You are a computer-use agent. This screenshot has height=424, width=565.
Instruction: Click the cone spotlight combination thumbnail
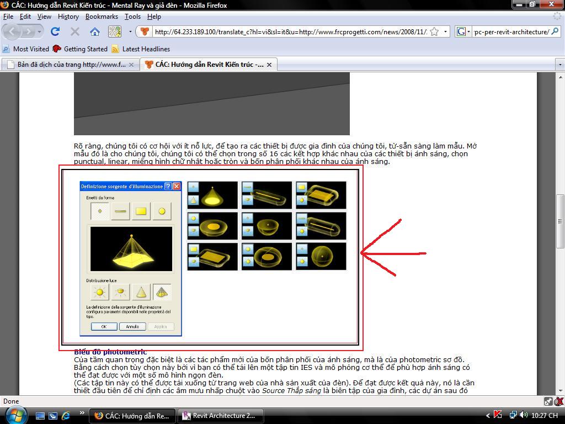click(212, 195)
